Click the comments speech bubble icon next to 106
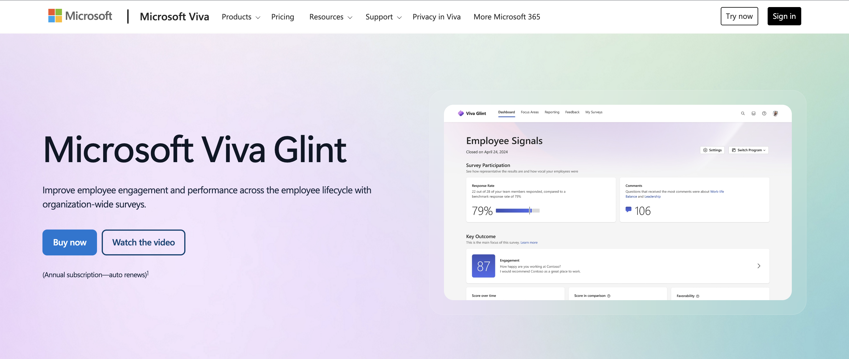Viewport: 849px width, 359px height. click(x=628, y=209)
